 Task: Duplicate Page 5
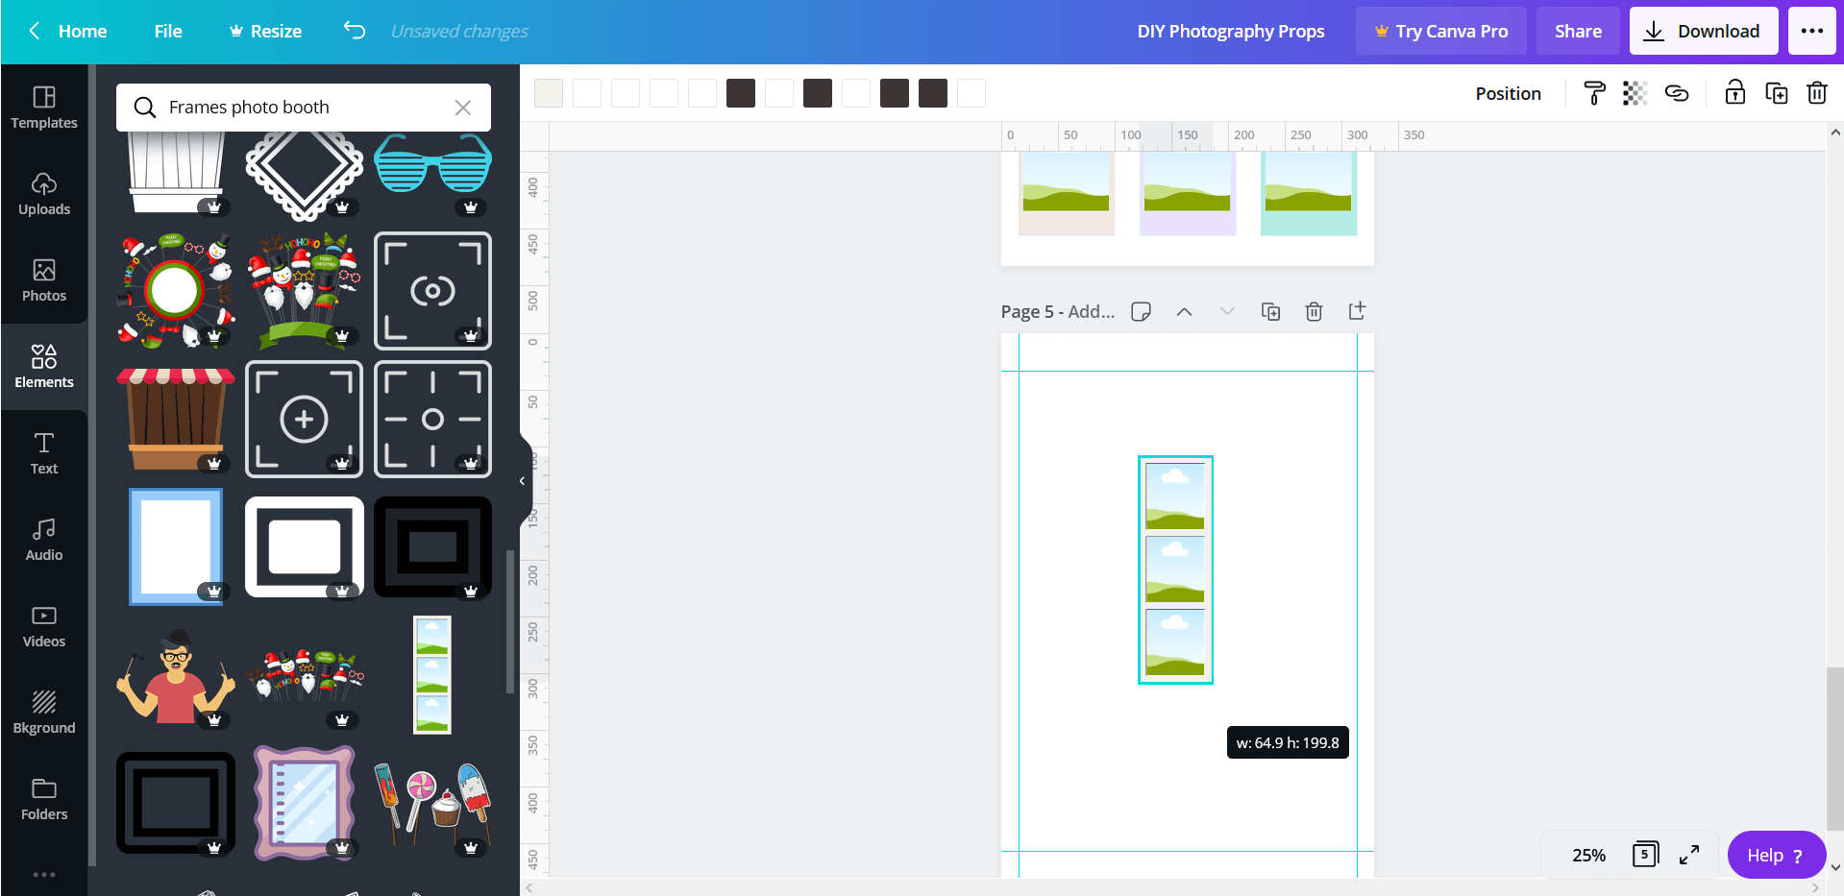(1270, 311)
